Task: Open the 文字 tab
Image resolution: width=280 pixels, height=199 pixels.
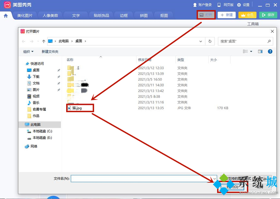Action: click(x=76, y=16)
